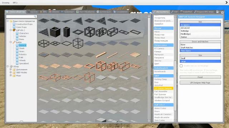Select Large lift size

coord(200,62)
